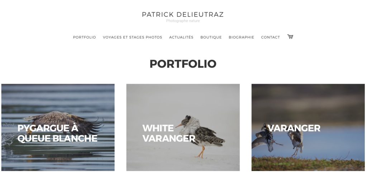Open the Boutique page
Screen dimensions: 367x181
[x=211, y=37]
